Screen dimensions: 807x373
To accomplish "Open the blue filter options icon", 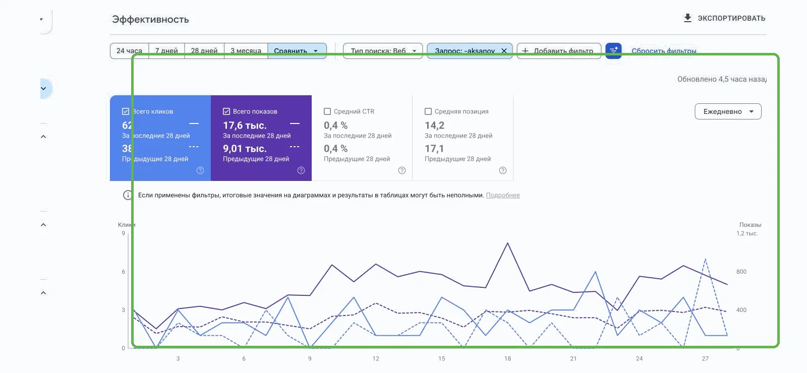I will (x=613, y=50).
